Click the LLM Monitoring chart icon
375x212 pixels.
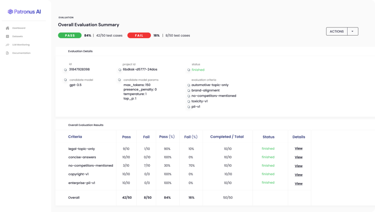(x=7, y=45)
